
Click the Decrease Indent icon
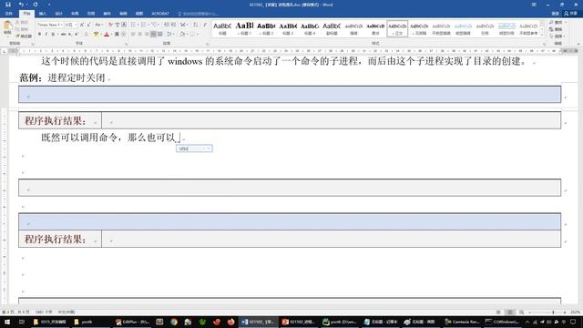pos(166,25)
